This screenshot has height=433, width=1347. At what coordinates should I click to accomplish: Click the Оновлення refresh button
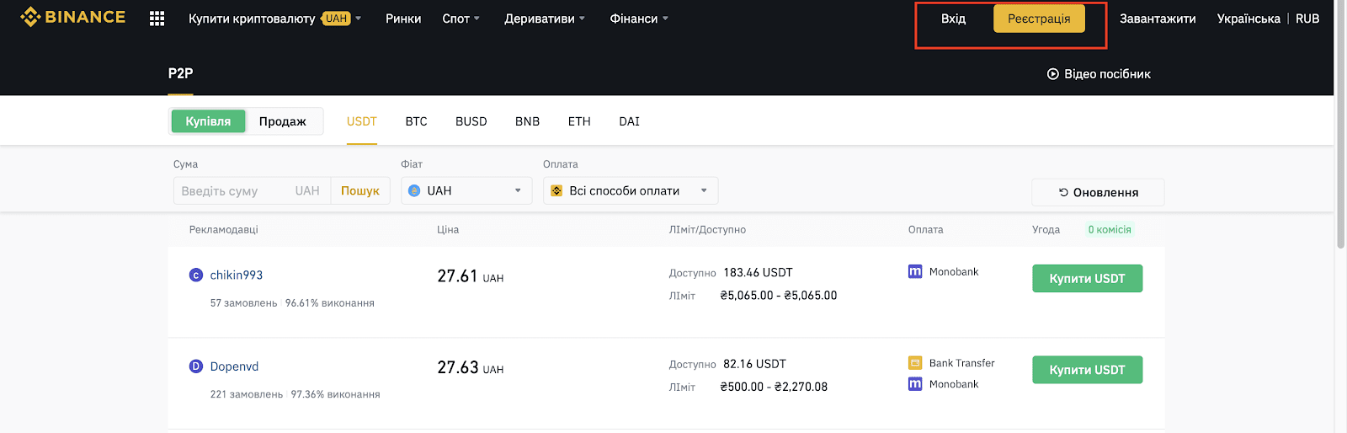pos(1098,192)
